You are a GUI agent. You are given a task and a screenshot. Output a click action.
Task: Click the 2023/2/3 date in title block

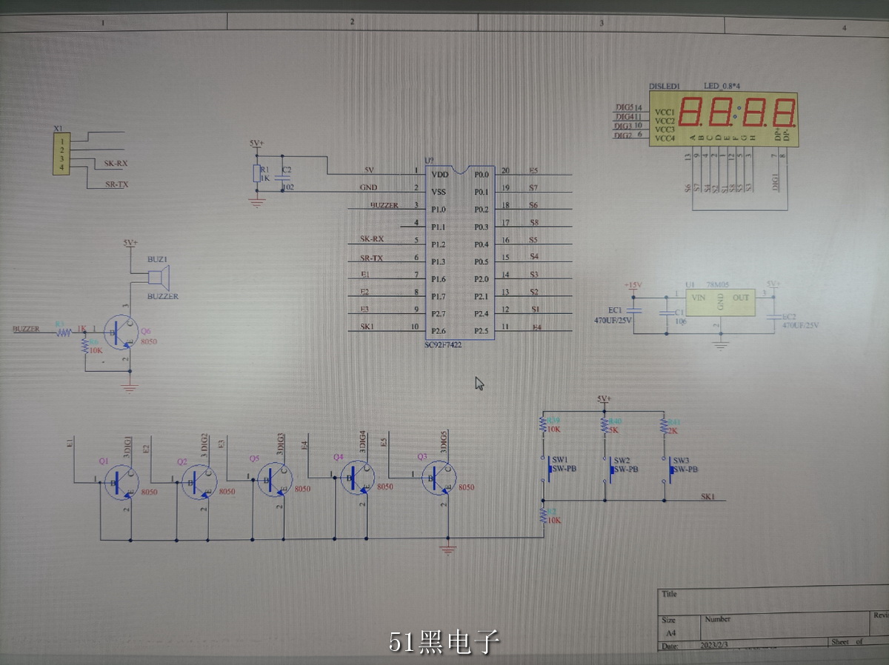[716, 645]
